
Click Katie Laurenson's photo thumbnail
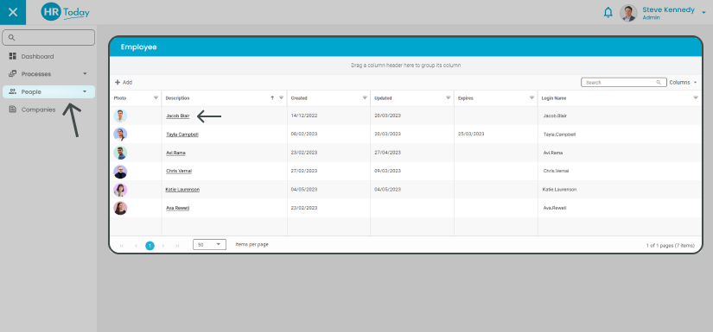(x=120, y=190)
